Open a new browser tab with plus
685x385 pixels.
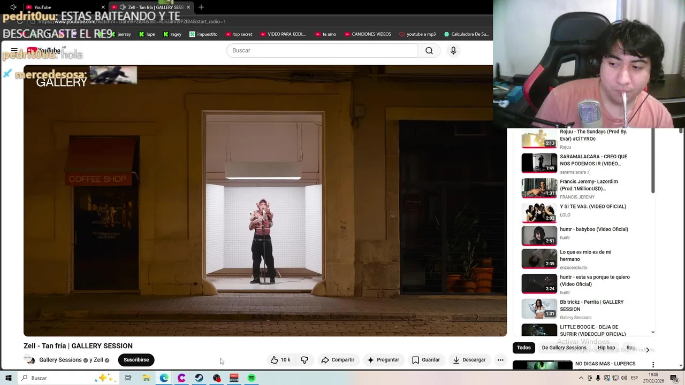(x=201, y=7)
